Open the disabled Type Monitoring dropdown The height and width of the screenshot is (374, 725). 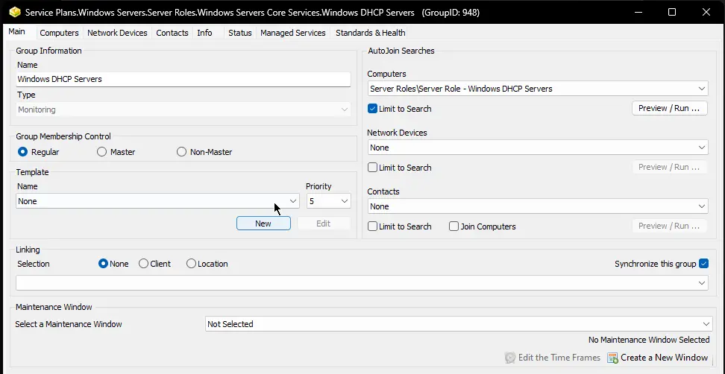tap(183, 110)
